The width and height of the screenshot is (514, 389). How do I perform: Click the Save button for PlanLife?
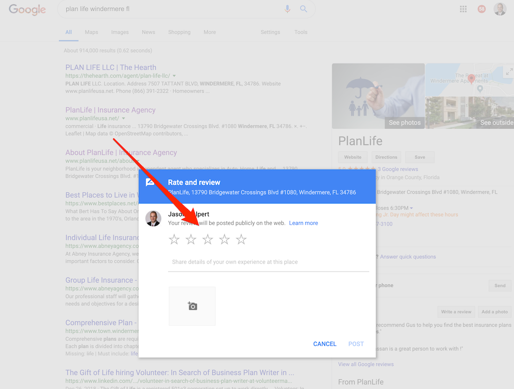(420, 157)
